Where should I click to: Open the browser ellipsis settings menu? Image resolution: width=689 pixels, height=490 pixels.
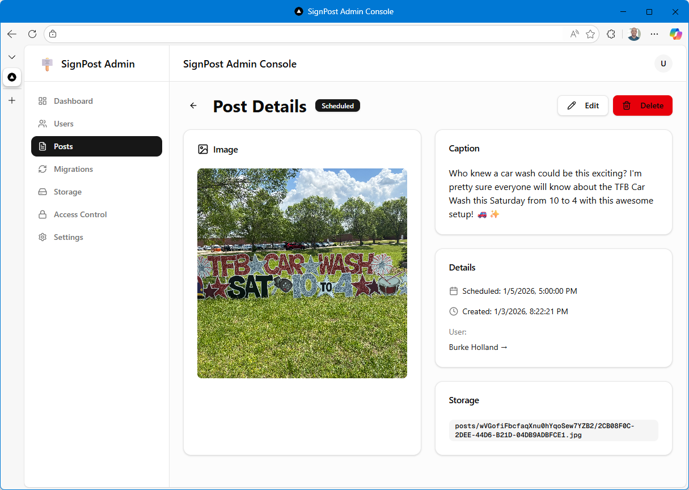654,34
